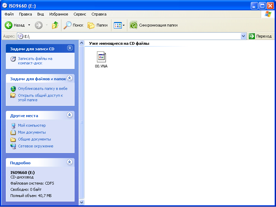
Task: Click the Up folder icon in toolbar
Action: click(55, 25)
